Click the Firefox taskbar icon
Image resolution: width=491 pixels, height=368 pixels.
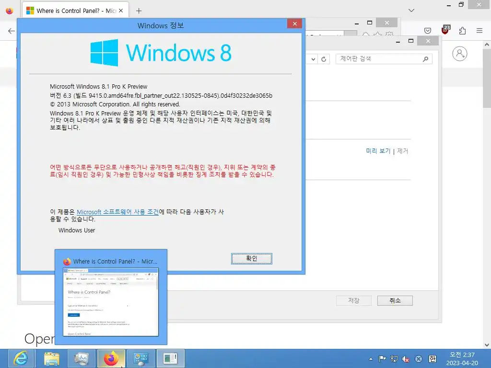tap(111, 358)
